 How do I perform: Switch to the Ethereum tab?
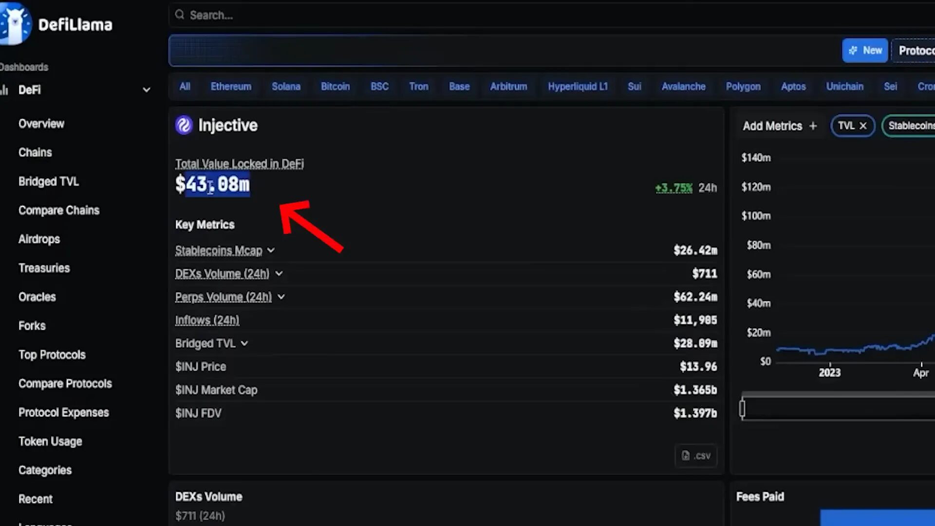pos(231,86)
